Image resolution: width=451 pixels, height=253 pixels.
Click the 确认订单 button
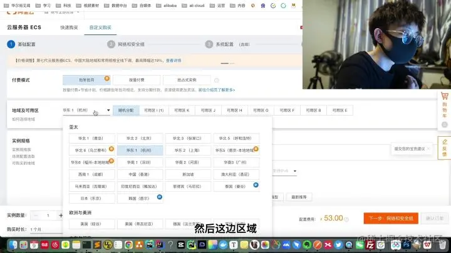click(435, 218)
